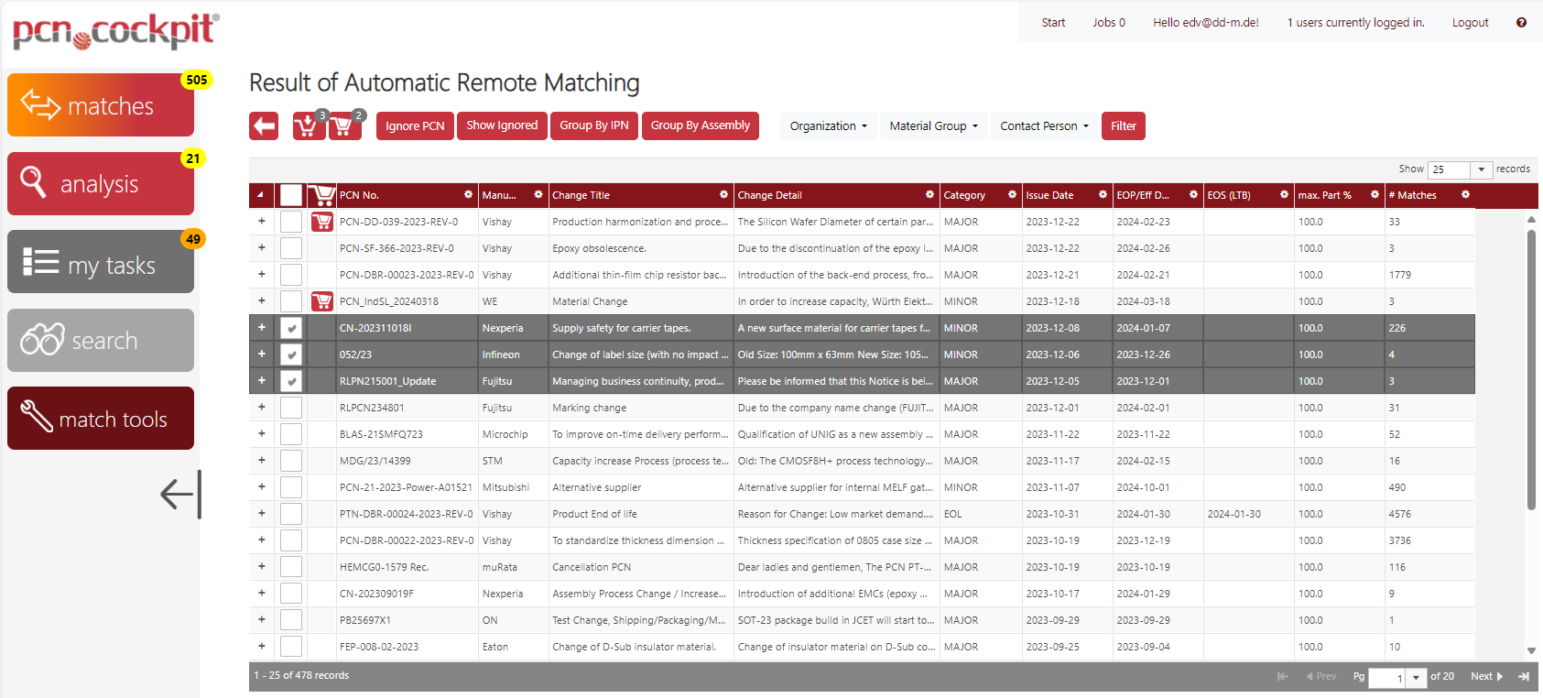Click the cart icon in table header

coord(321,195)
